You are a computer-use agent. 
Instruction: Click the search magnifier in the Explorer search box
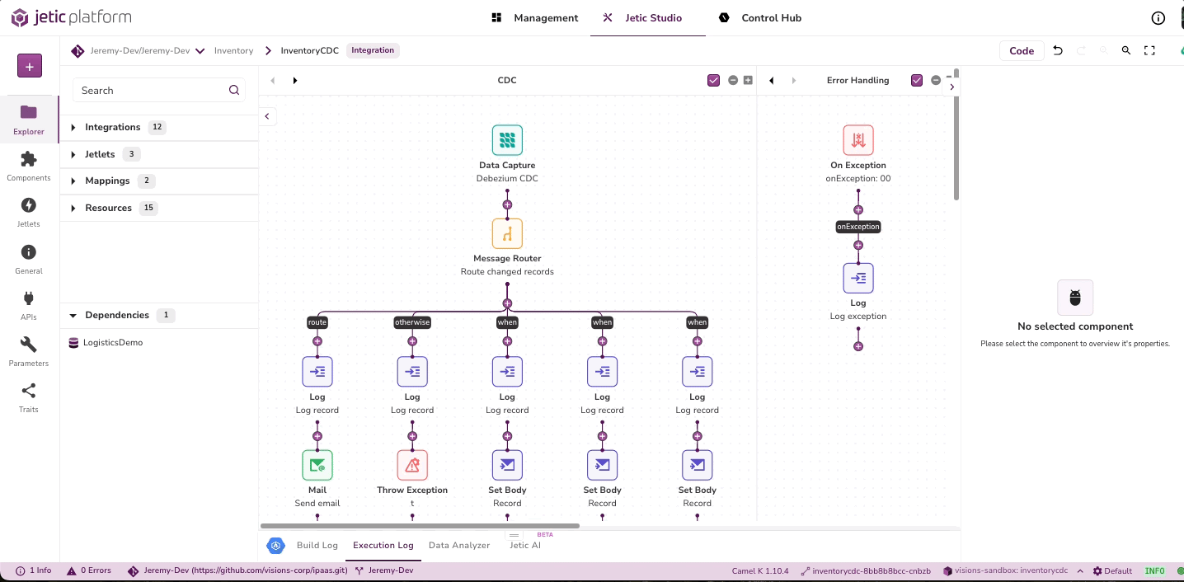[234, 91]
